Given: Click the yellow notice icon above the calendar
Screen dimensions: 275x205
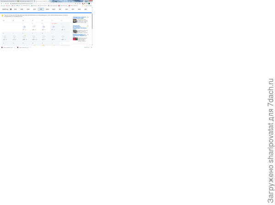Looking at the screenshot, I should tap(2, 16).
